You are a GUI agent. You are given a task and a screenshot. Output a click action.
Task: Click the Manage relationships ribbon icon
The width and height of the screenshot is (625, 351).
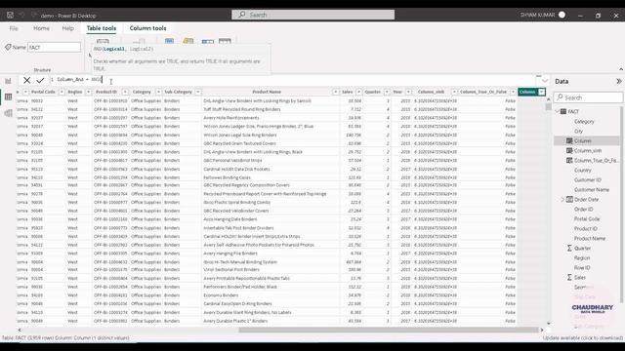coord(139,41)
